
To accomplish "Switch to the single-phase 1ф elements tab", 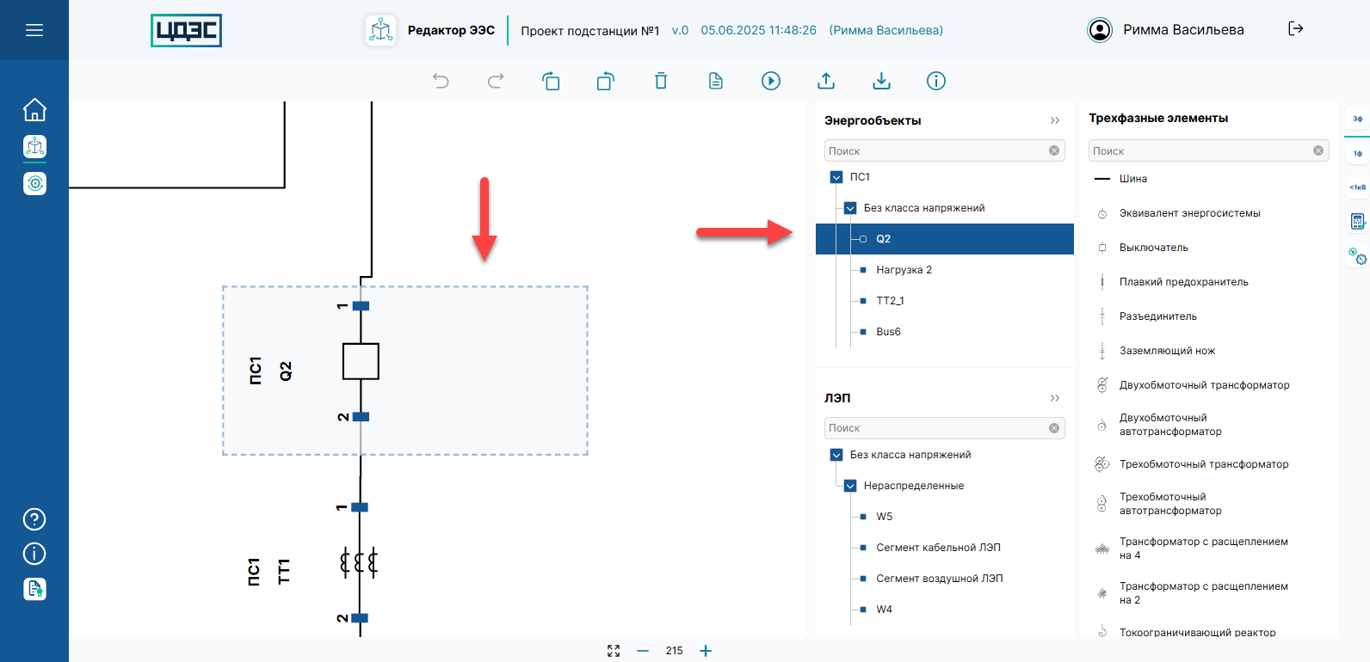I will 1357,154.
